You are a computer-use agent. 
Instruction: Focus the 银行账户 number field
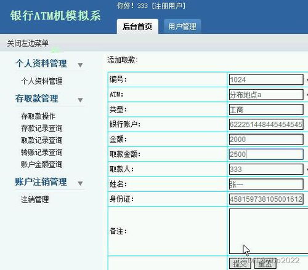click(x=266, y=124)
